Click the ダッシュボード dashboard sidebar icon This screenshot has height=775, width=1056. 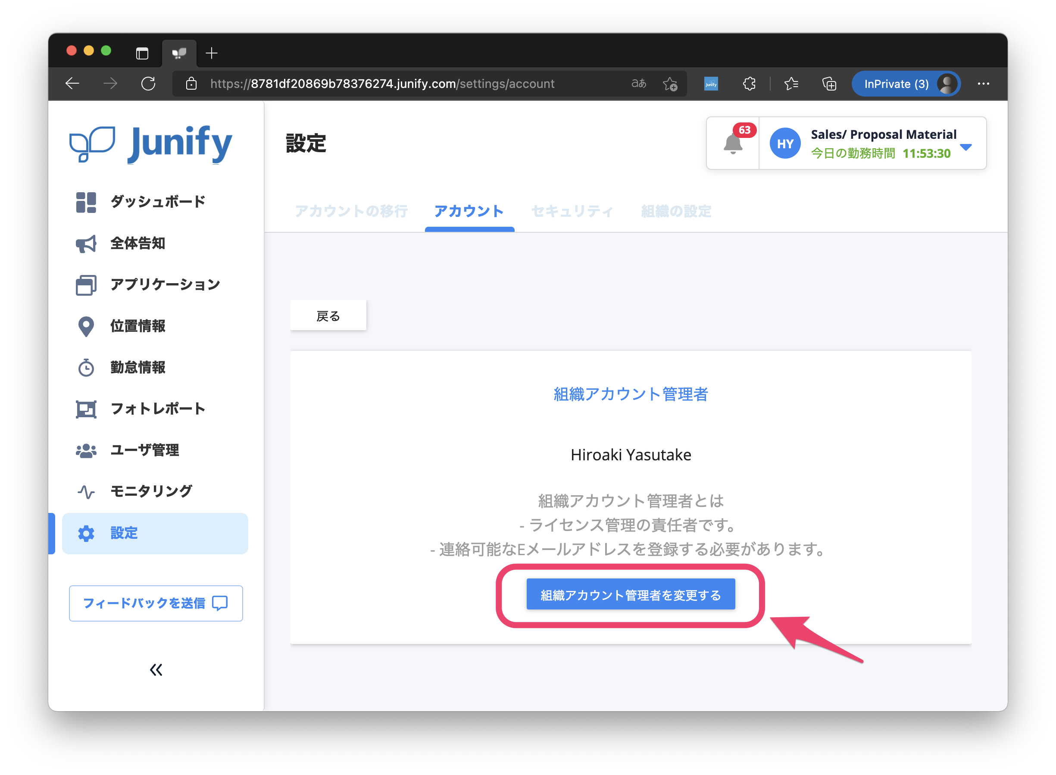click(x=86, y=202)
